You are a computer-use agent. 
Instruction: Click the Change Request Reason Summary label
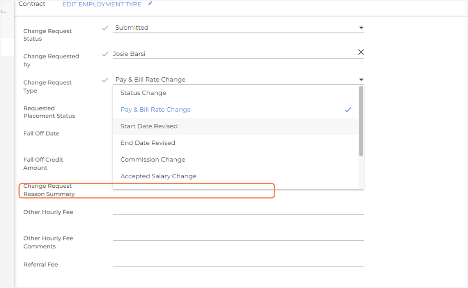click(49, 190)
